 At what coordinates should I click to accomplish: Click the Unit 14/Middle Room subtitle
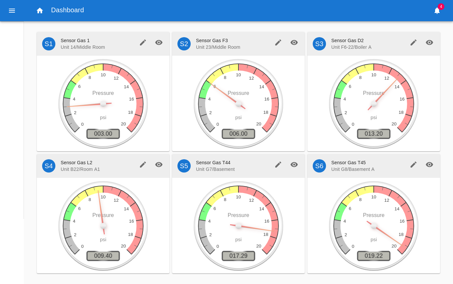pyautogui.click(x=83, y=47)
